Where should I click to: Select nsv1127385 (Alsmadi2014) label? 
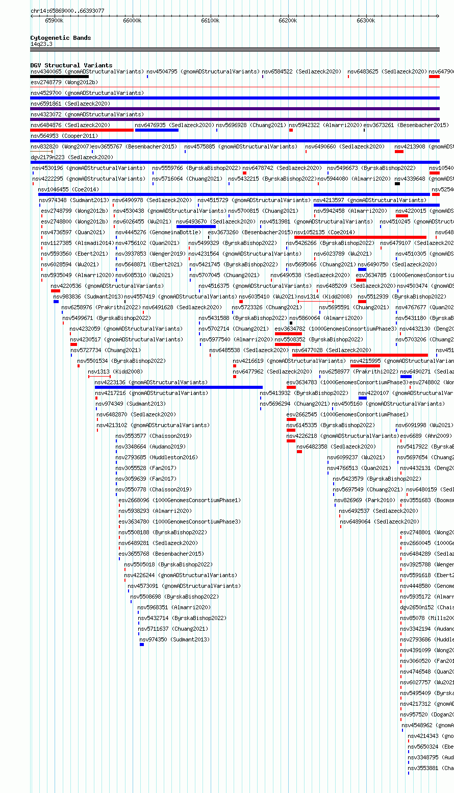tap(78, 243)
